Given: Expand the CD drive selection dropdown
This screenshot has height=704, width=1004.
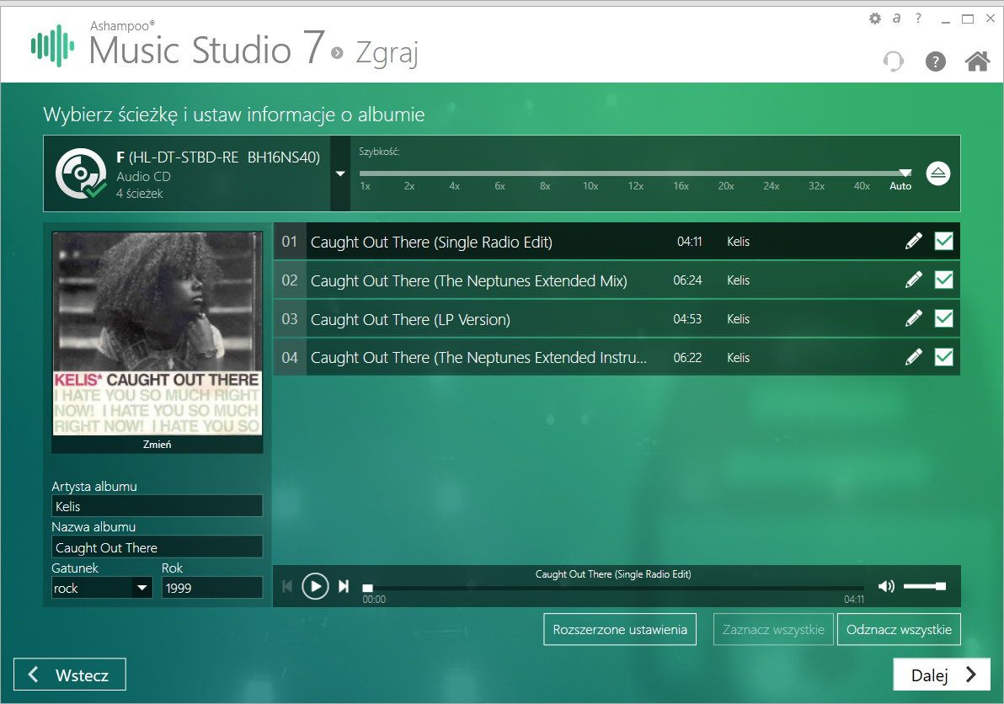Looking at the screenshot, I should click(340, 173).
